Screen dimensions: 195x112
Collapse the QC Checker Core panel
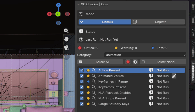[x=78, y=4]
